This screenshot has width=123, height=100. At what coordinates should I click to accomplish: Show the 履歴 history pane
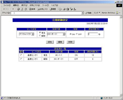pyautogui.click(x=53, y=9)
